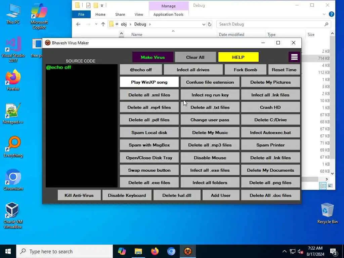Open the taskbar clock showing 7:22 AM
The height and width of the screenshot is (258, 344).
point(315,251)
